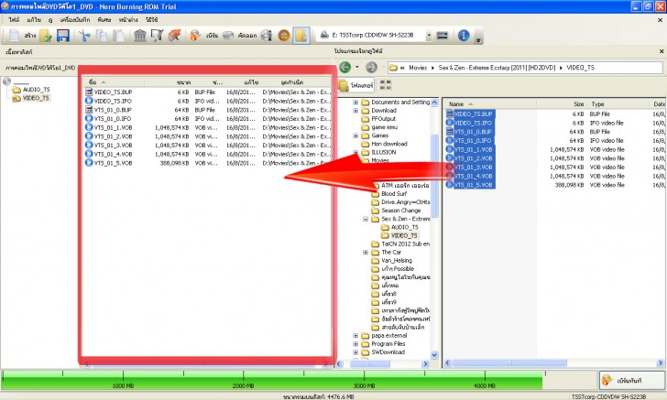The width and height of the screenshot is (667, 400).
Task: Start burning with the flame disc icon
Action: click(195, 36)
